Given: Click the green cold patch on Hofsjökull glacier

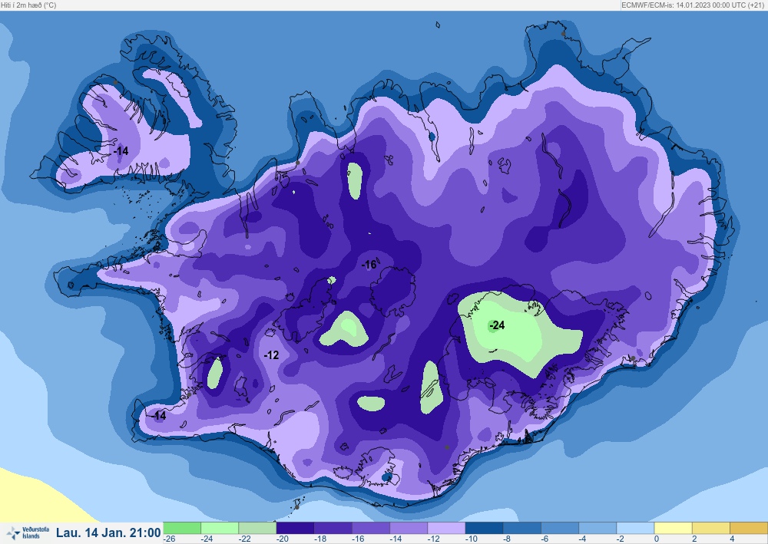Looking at the screenshot, I should 344,328.
